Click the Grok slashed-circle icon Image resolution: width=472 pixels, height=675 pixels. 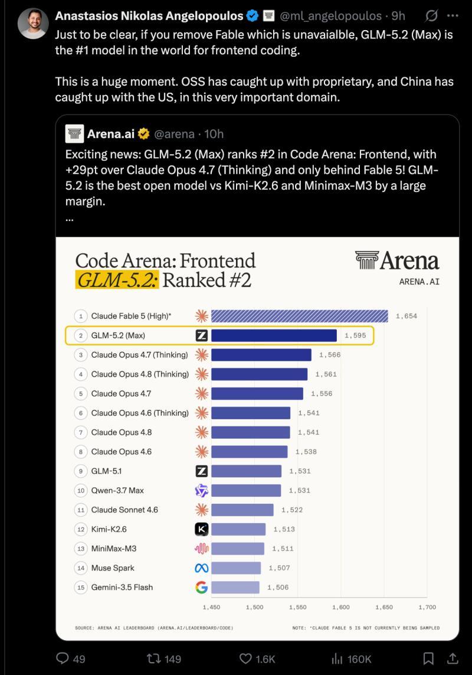431,16
